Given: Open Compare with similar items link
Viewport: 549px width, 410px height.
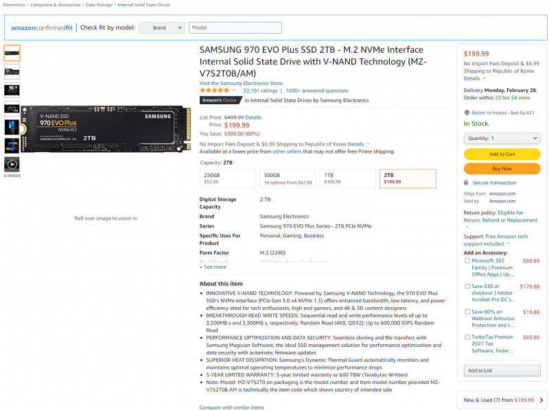Looking at the screenshot, I should (x=232, y=407).
